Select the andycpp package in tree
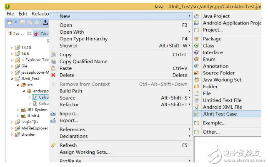 pyautogui.click(x=41, y=91)
